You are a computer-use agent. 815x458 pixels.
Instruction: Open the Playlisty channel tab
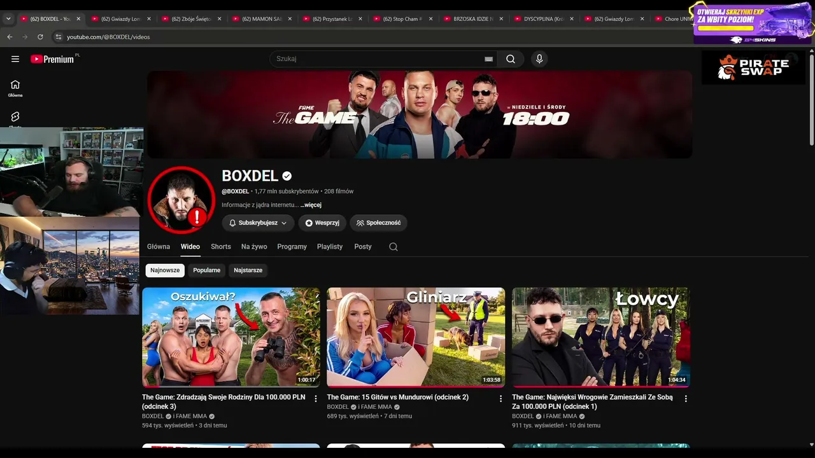tap(330, 247)
